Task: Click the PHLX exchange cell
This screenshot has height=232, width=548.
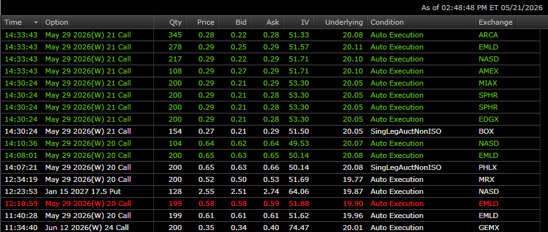Action: pos(487,167)
